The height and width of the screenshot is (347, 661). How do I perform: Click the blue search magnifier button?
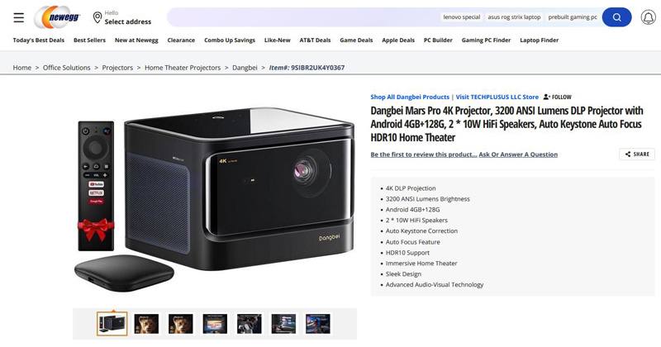[x=616, y=17]
